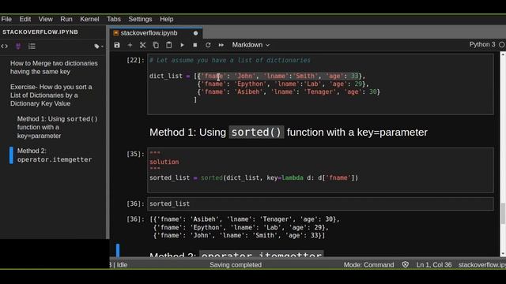Run the selected cell play icon
The width and height of the screenshot is (506, 284).
click(182, 45)
